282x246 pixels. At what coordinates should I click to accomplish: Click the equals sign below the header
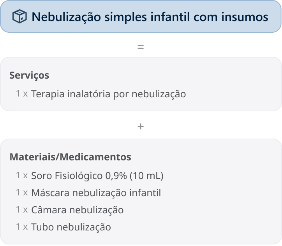pos(141,47)
